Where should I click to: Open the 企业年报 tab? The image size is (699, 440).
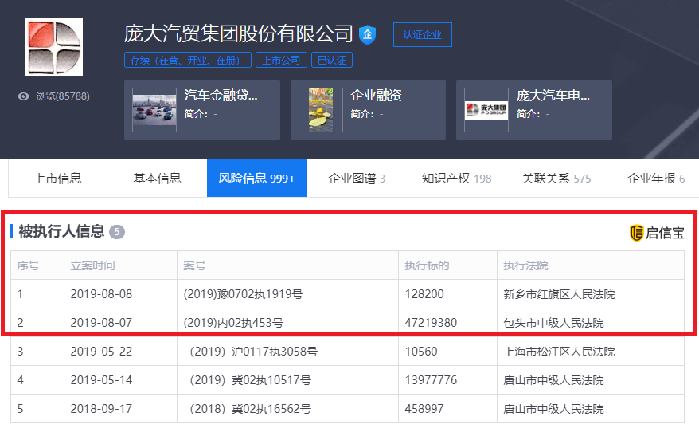point(656,179)
